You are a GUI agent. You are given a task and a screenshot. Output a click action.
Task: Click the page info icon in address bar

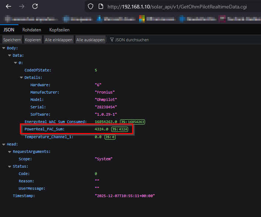pyautogui.click(x=100, y=7)
